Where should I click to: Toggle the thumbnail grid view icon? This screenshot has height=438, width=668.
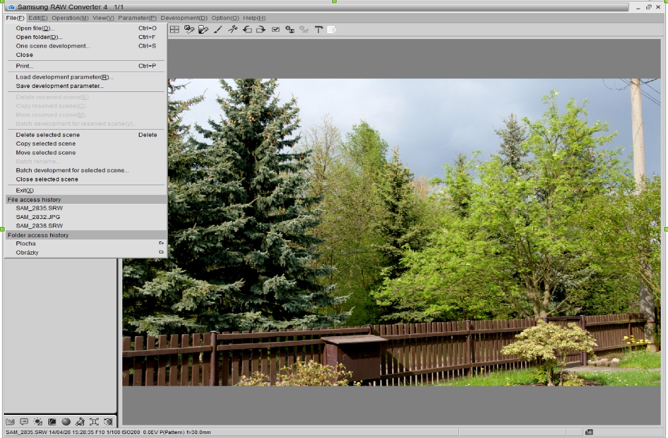[x=175, y=30]
